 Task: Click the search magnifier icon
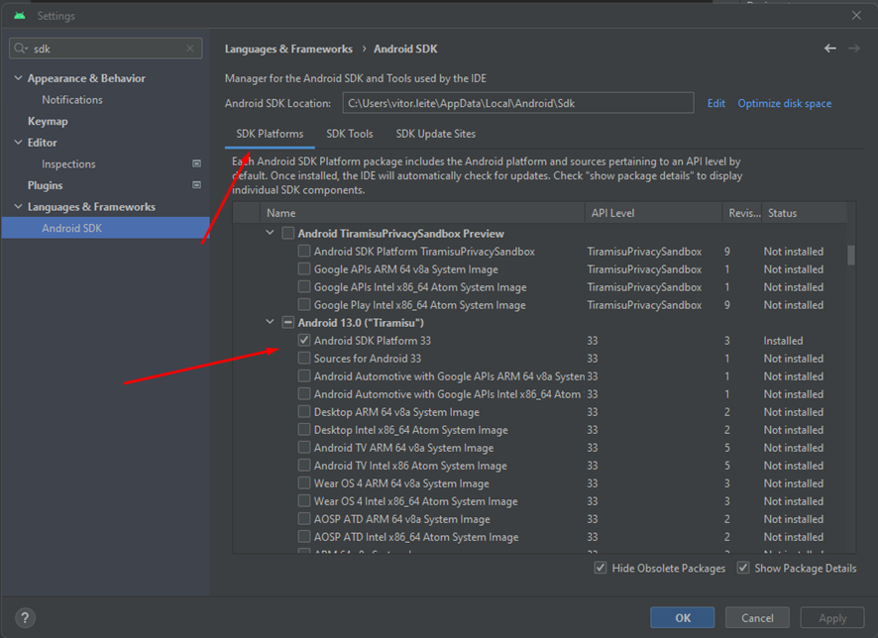21,49
